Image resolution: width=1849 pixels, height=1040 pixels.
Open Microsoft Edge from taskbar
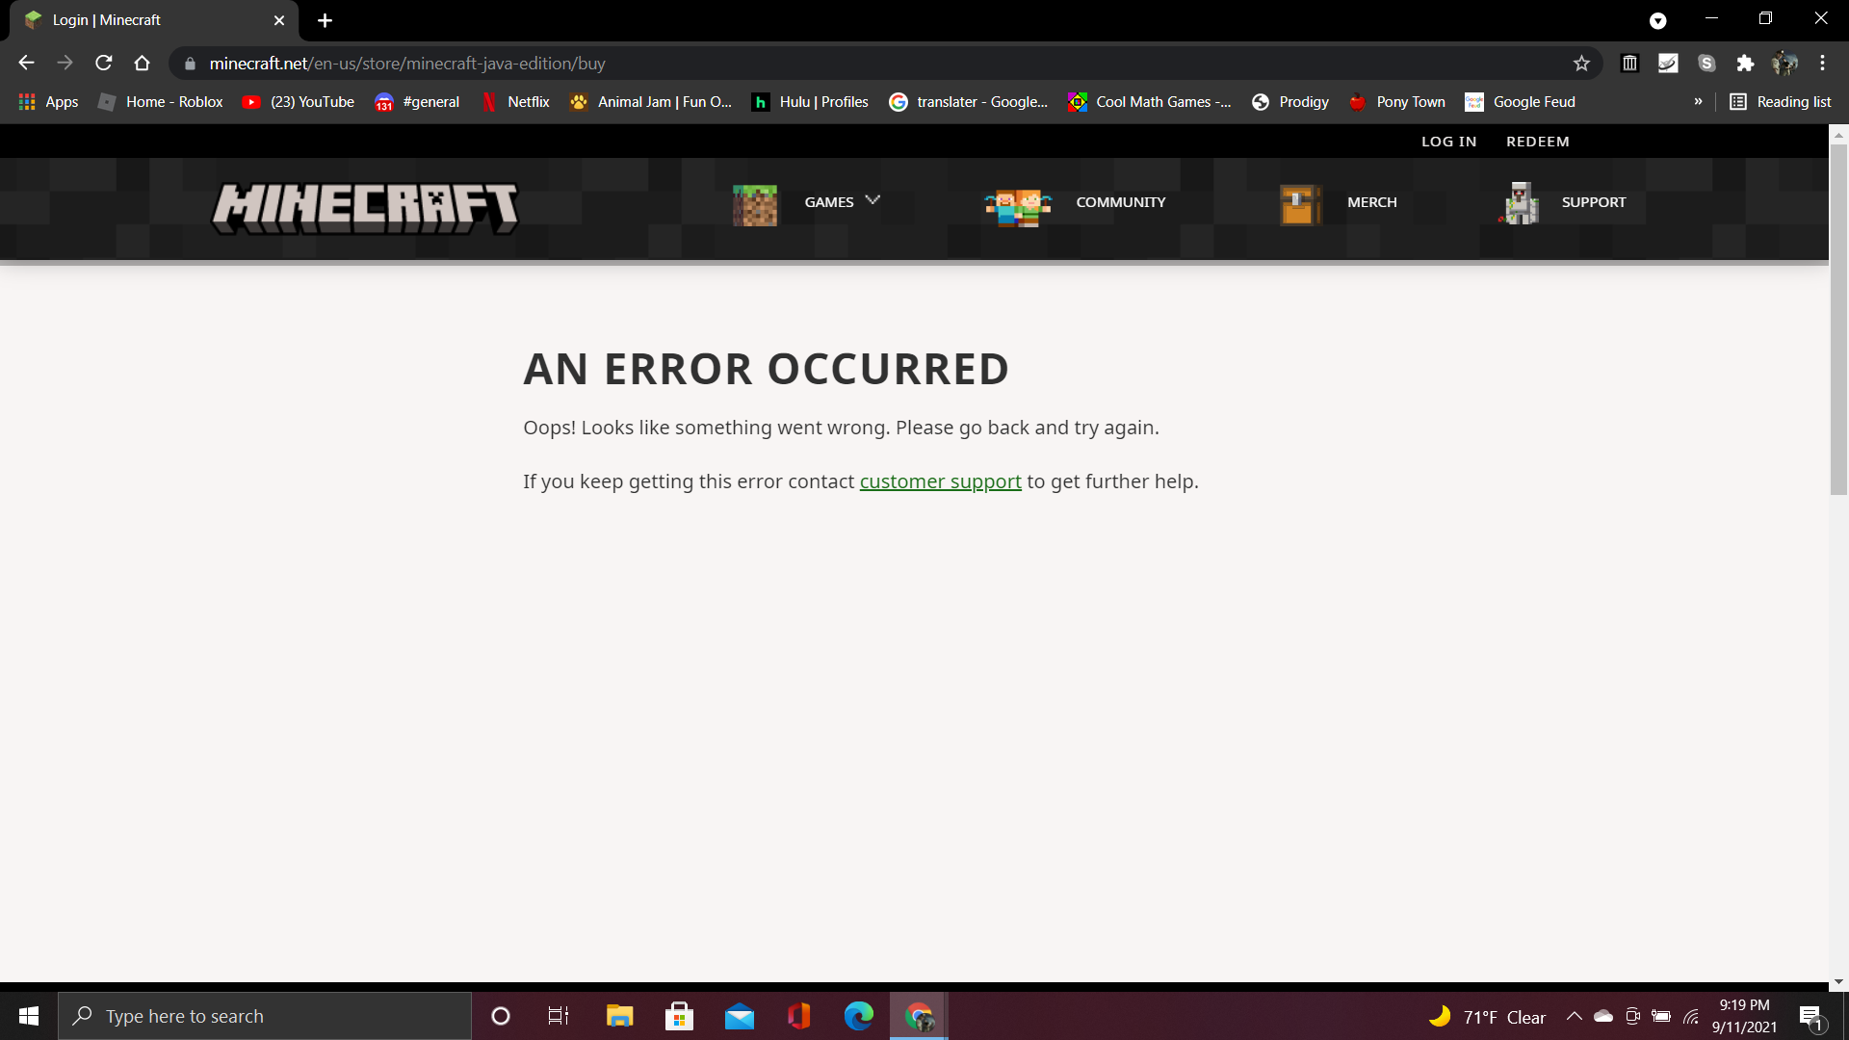[858, 1016]
